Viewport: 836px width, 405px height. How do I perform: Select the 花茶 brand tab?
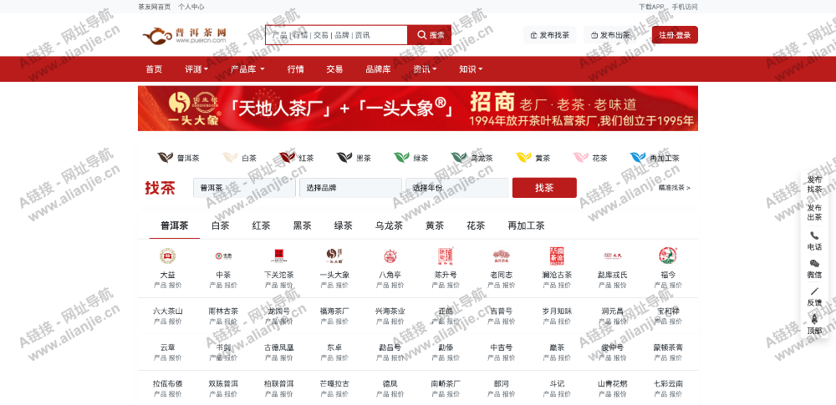476,225
